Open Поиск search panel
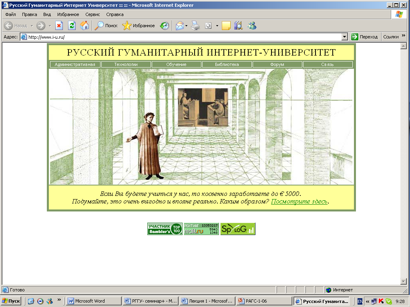 106,26
